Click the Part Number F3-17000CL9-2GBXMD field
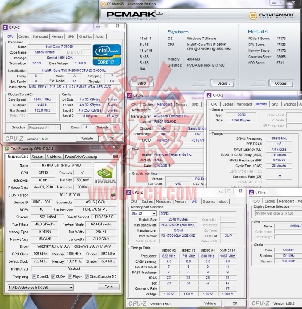302x309 pixels. click(178, 236)
